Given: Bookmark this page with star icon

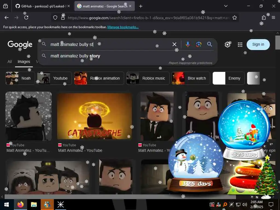Looking at the screenshot, I should (x=234, y=17).
